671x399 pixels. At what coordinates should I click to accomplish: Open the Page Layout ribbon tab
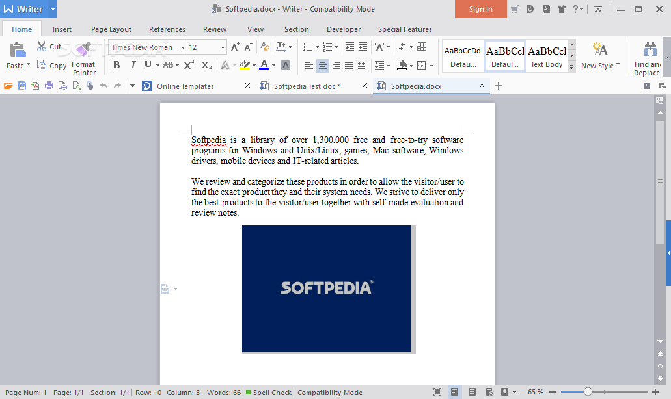pyautogui.click(x=111, y=29)
